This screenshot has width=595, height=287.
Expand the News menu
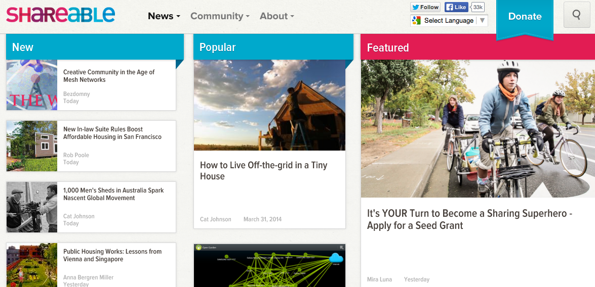pos(164,16)
